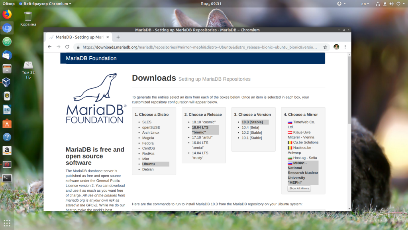This screenshot has width=408, height=230.
Task: Click the Show All Mirrors button
Action: coord(299,188)
